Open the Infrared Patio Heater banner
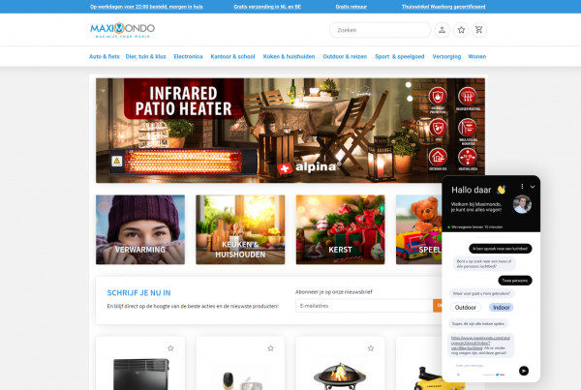Image resolution: width=581 pixels, height=390 pixels. [x=290, y=131]
